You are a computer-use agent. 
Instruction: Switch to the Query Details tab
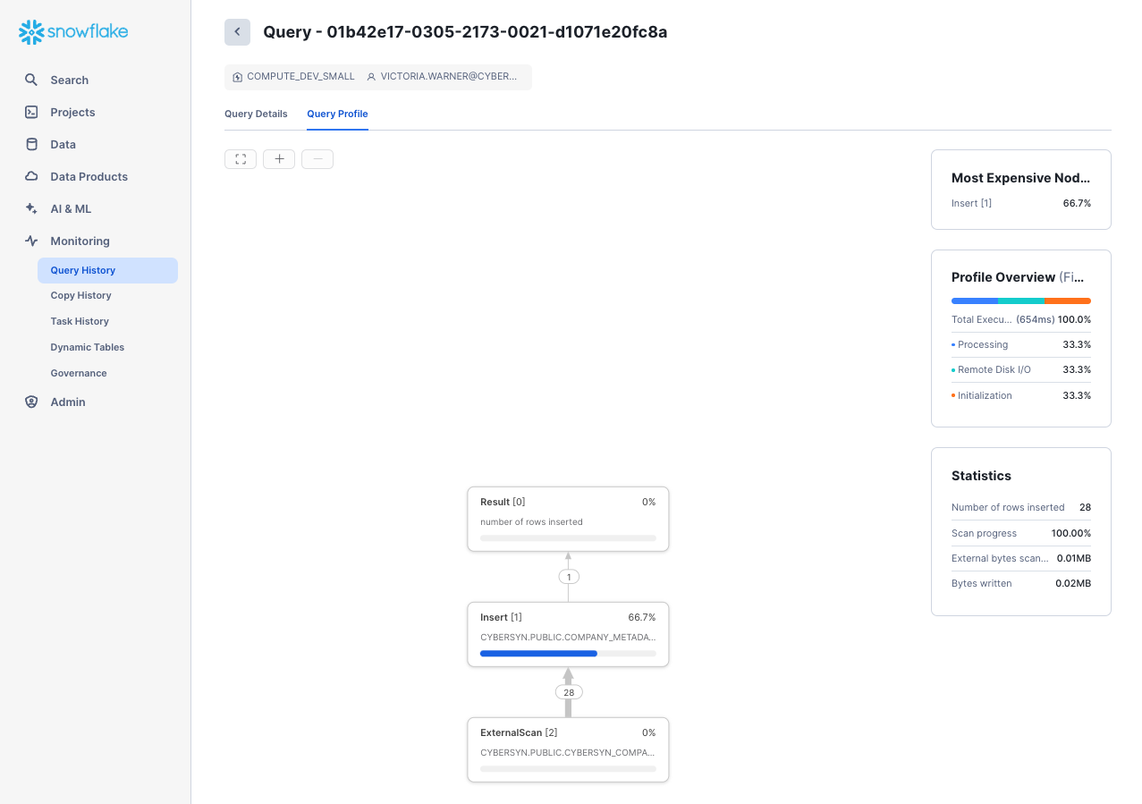tap(256, 114)
